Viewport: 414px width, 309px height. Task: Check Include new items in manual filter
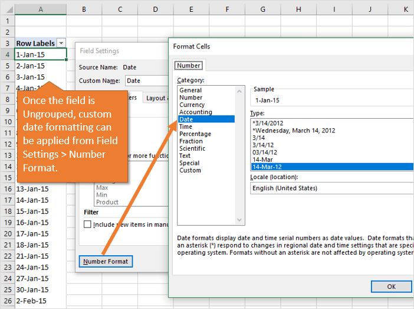88,225
